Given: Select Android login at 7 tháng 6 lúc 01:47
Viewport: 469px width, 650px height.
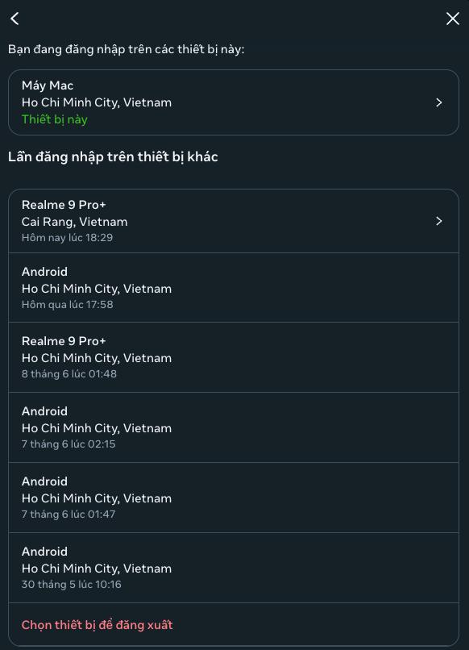Looking at the screenshot, I should [x=234, y=498].
